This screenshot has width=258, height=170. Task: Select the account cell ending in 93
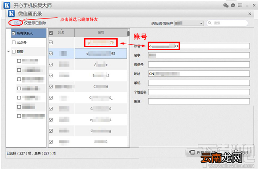[x=101, y=54]
